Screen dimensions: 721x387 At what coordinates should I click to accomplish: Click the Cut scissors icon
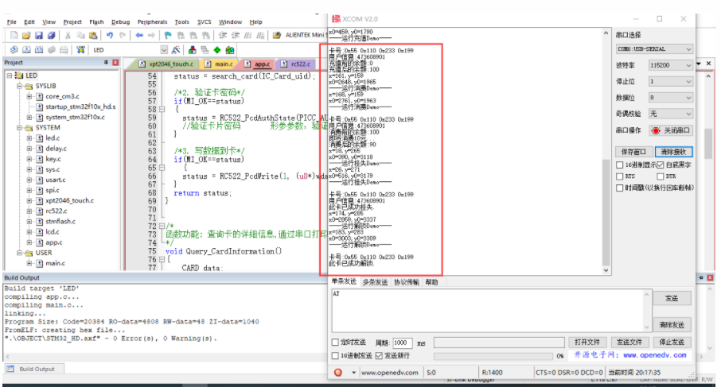coord(68,35)
